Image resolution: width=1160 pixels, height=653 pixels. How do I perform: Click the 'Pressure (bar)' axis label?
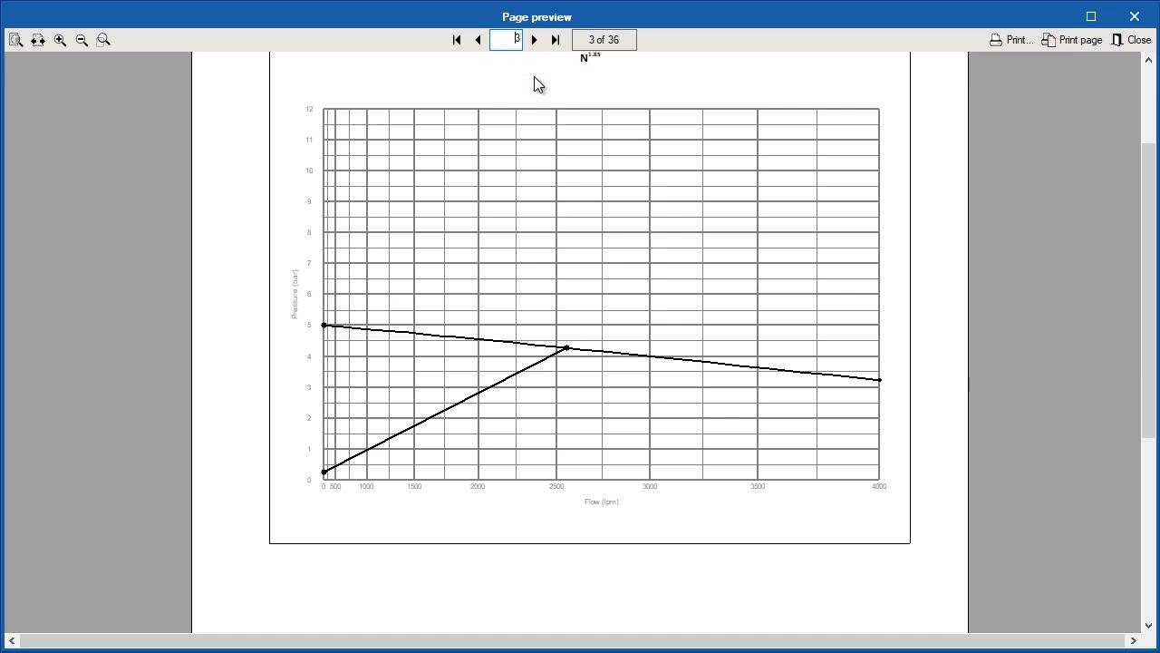[295, 294]
